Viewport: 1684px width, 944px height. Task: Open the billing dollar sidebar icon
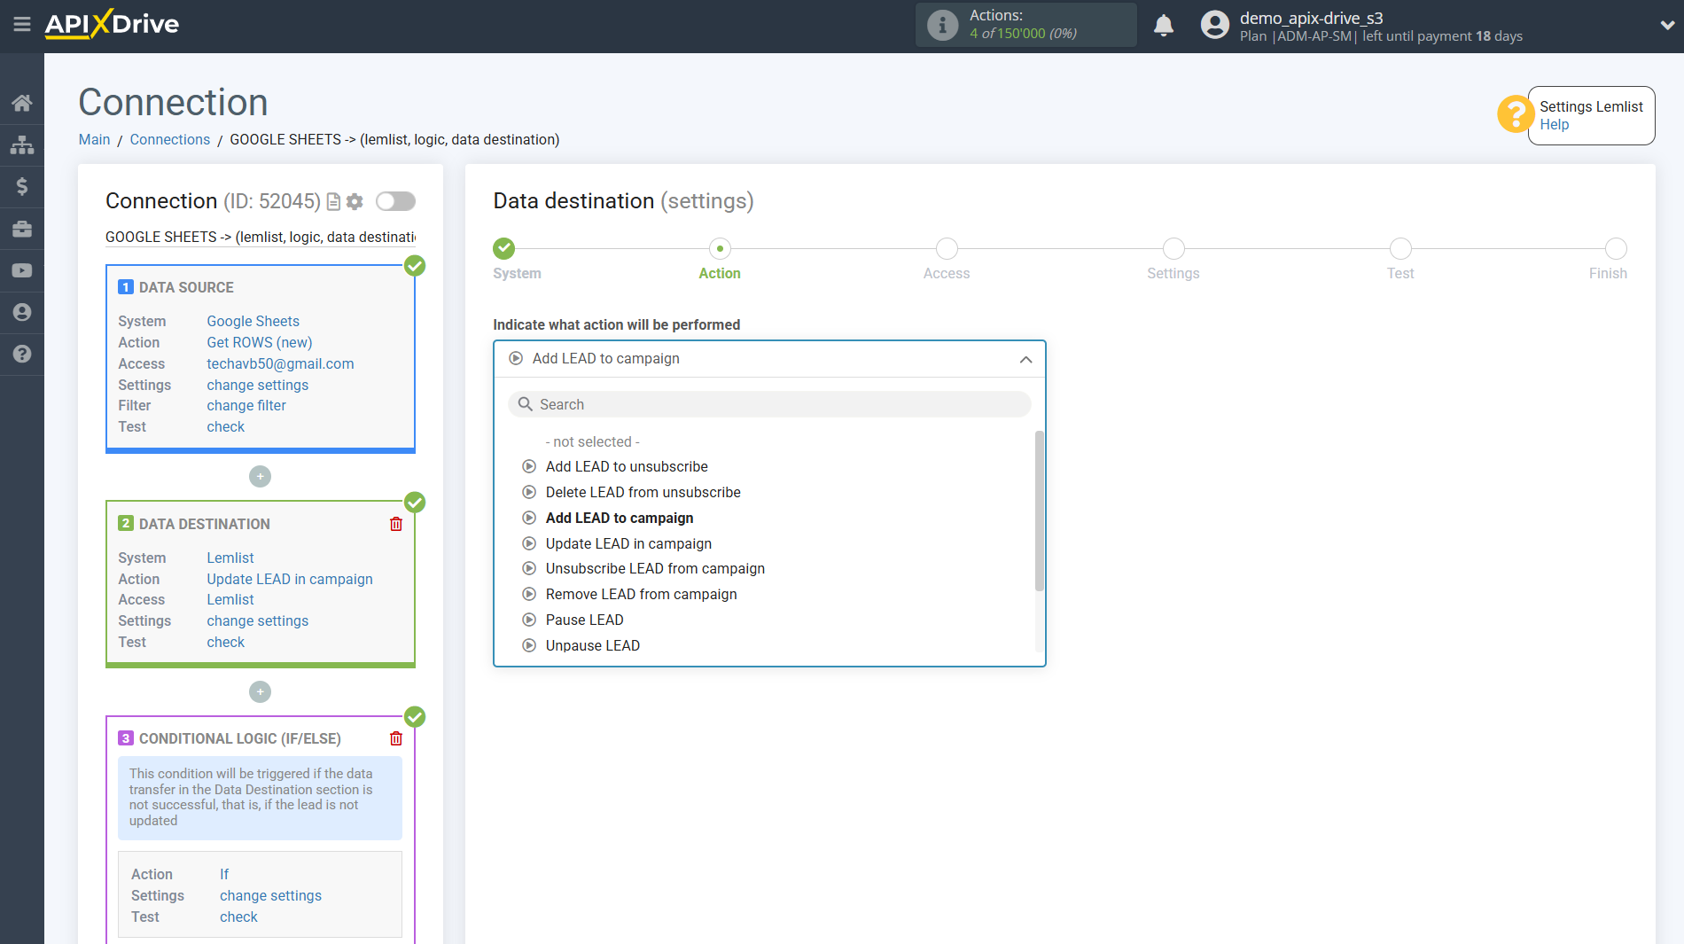click(x=22, y=186)
